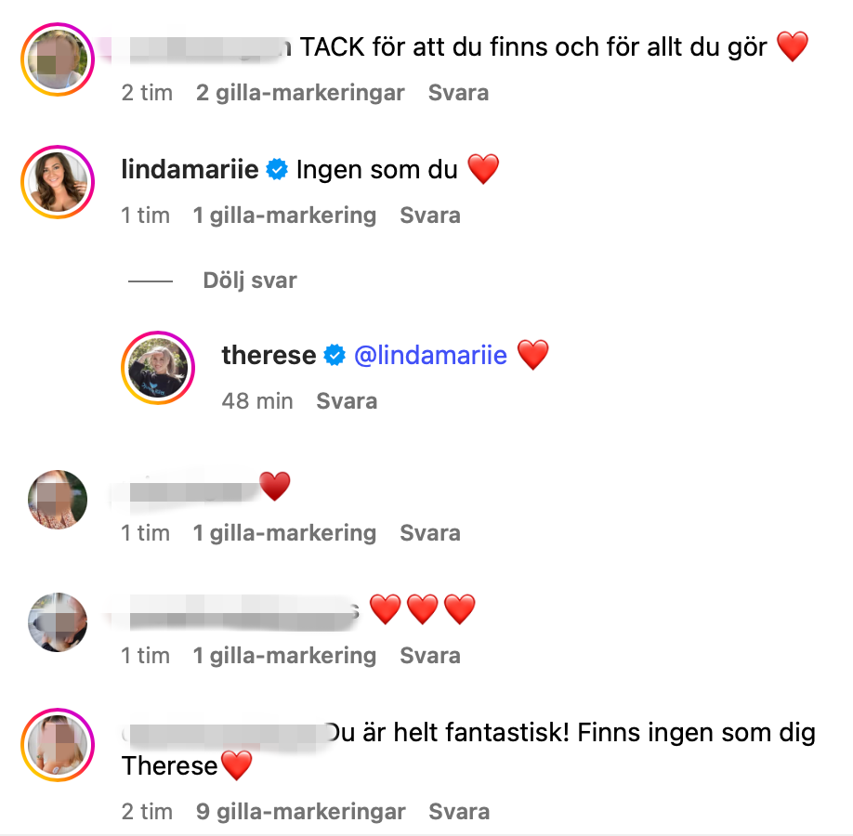Image resolution: width=853 pixels, height=836 pixels.
Task: Reply to the three hearts comment
Action: [x=430, y=656]
